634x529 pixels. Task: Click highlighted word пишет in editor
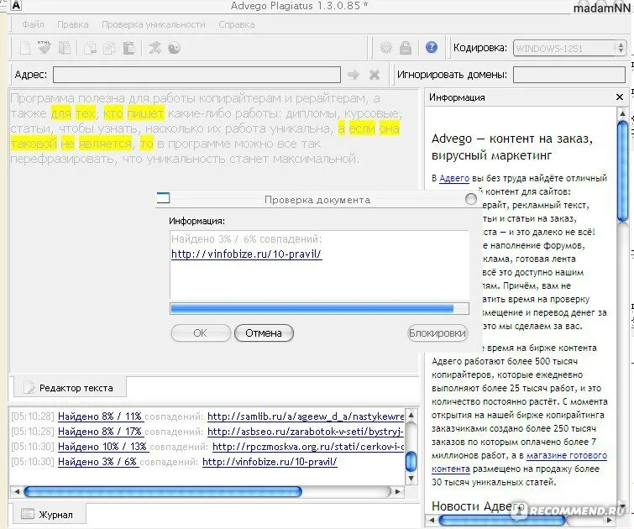tap(146, 113)
